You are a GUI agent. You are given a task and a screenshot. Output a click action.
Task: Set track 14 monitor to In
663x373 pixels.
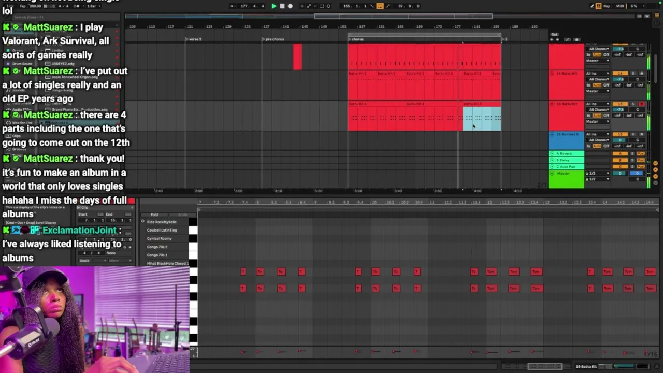(589, 85)
